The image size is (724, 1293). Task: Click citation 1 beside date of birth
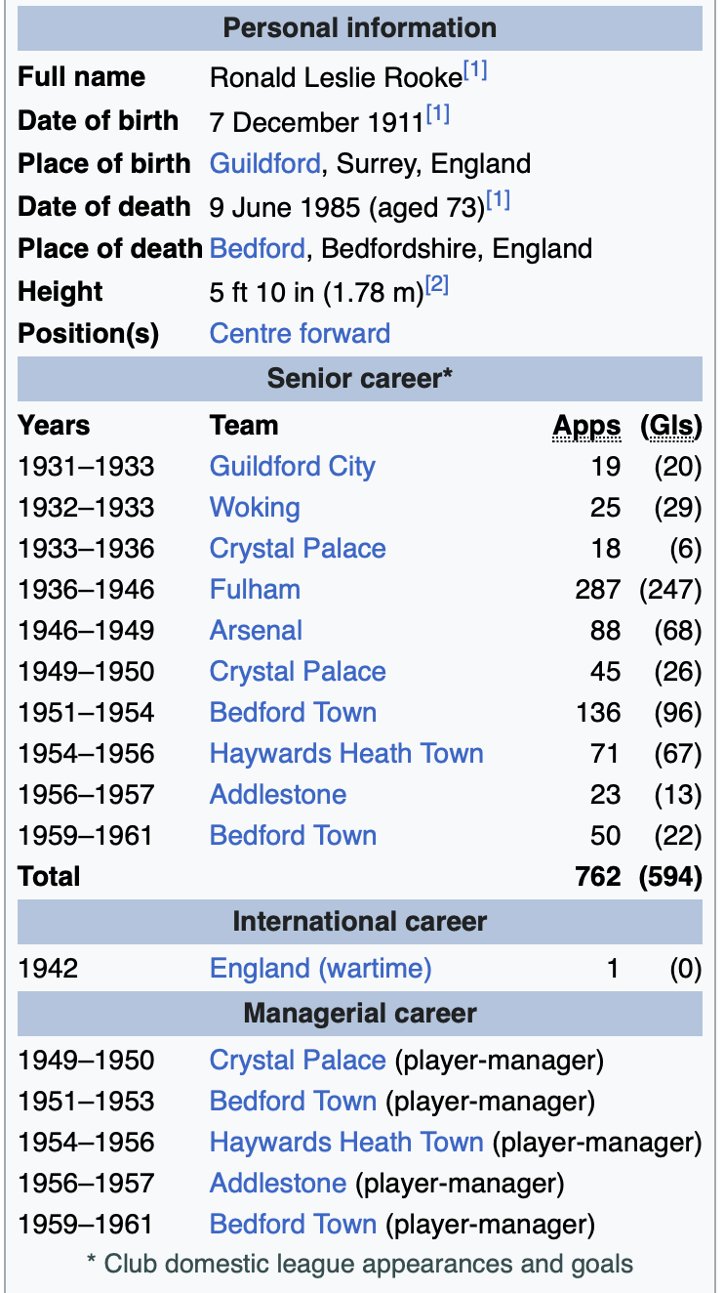pyautogui.click(x=437, y=114)
